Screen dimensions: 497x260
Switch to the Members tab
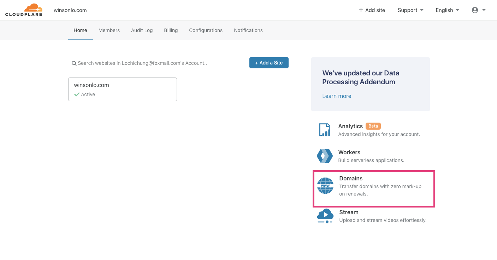point(109,30)
